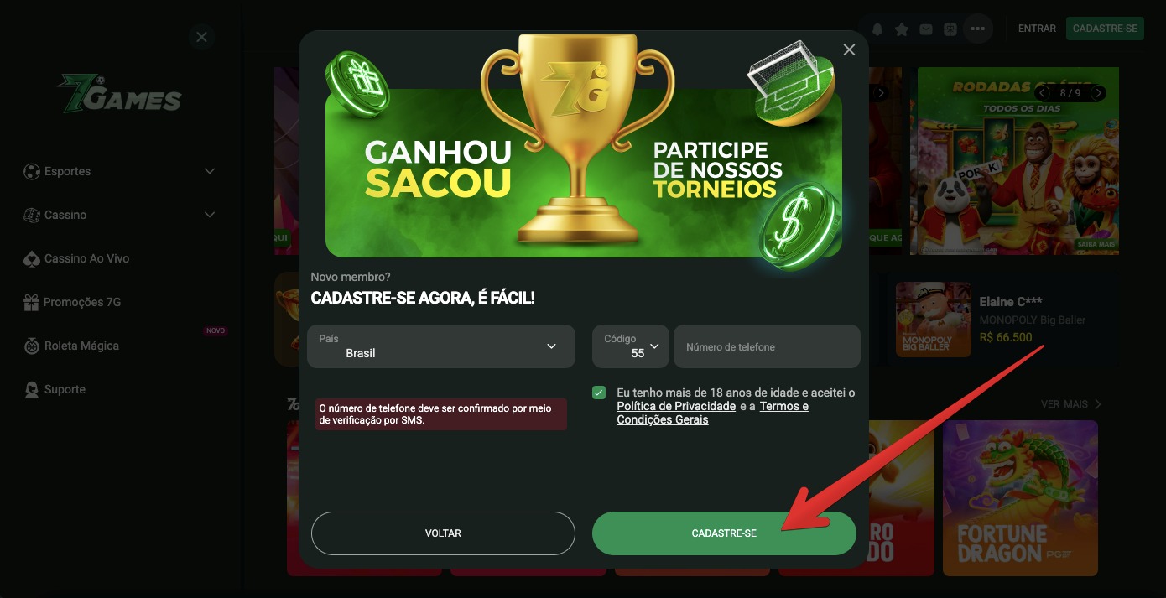Open favorites via star icon
1166x598 pixels.
tap(902, 29)
